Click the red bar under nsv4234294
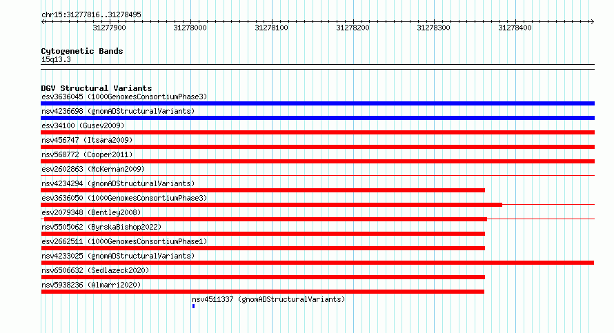The height and width of the screenshot is (333, 614). (263, 190)
